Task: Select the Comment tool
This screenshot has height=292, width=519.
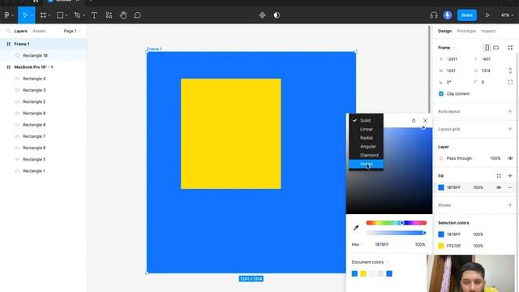Action: (137, 15)
